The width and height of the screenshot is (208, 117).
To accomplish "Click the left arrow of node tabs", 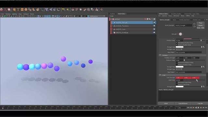I will [x=205, y=20].
